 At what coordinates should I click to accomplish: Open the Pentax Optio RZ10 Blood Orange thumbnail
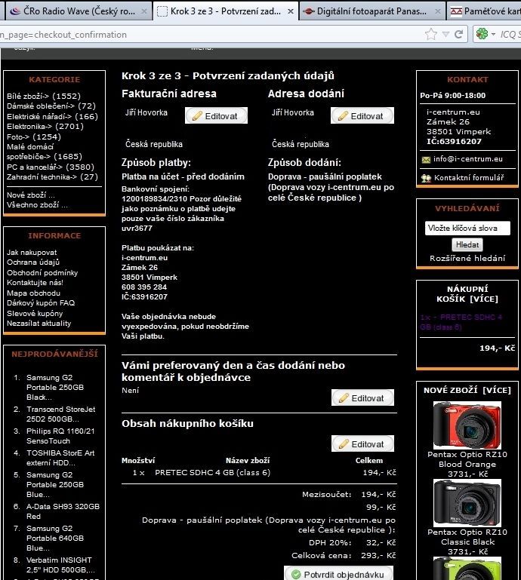tap(467, 425)
